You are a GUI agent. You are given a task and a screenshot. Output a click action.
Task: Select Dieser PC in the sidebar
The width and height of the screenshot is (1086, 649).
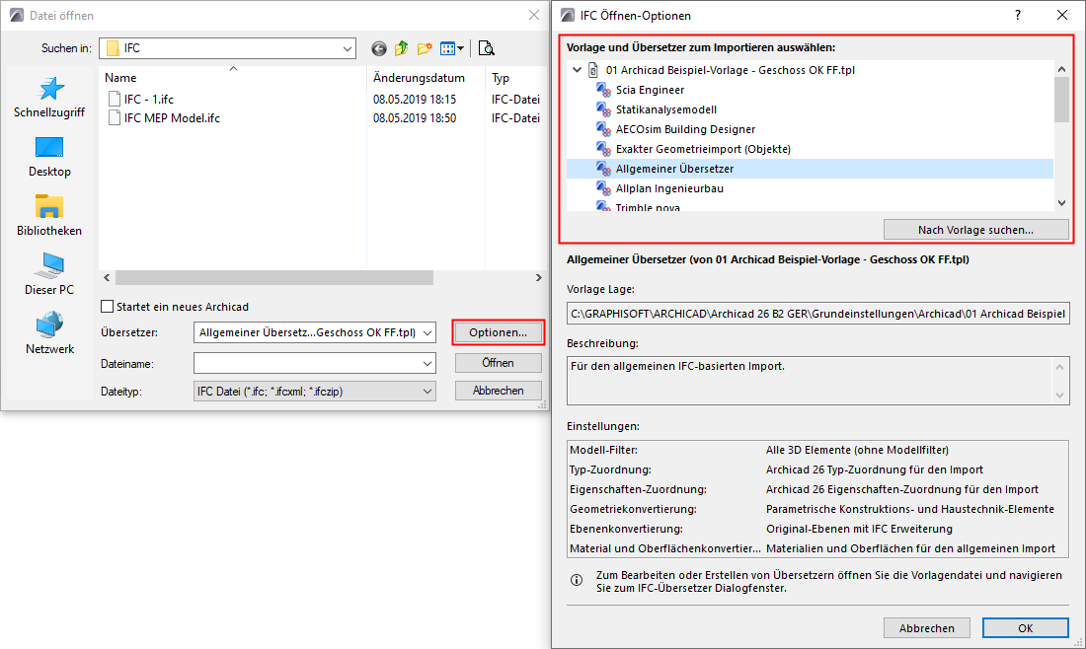(x=49, y=274)
